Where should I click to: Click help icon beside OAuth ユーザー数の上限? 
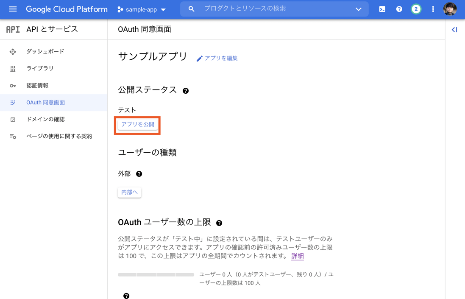coord(219,223)
